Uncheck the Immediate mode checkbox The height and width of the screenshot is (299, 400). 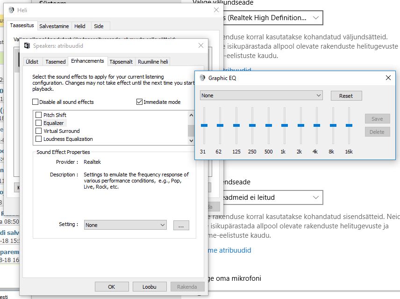tap(139, 102)
